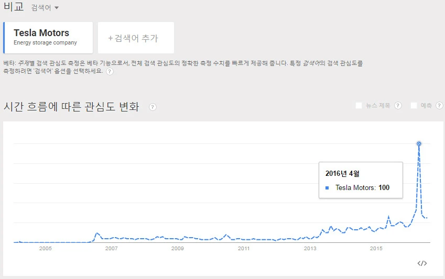Click the peak data point on the chart

point(419,144)
